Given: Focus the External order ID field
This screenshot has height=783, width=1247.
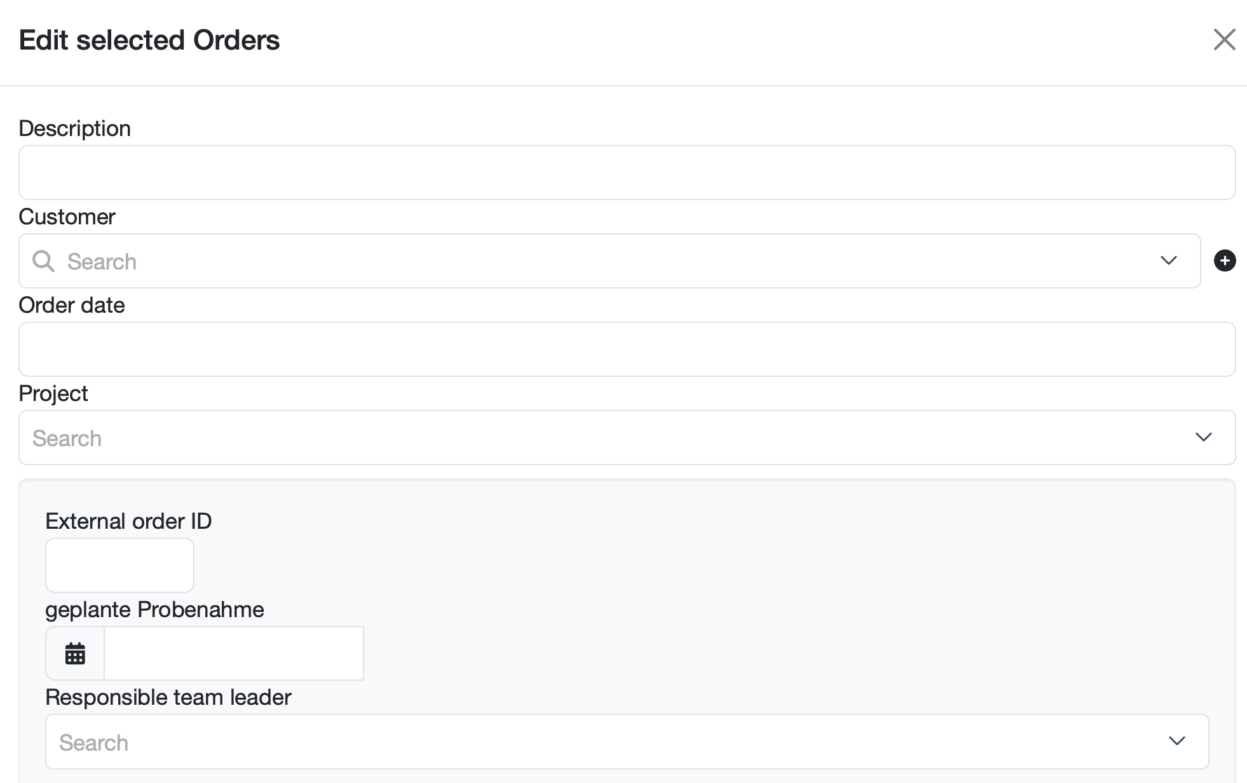Looking at the screenshot, I should click(119, 566).
